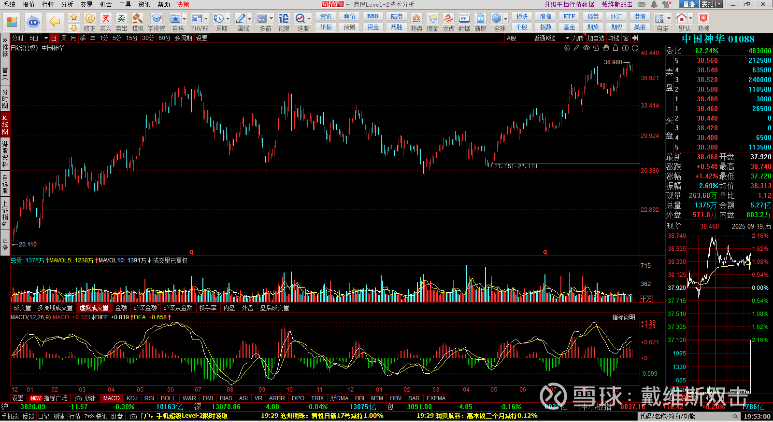Expand the 画线 drawing dropdown arrow
Screen dimensions: 773x422
(x=250, y=19)
